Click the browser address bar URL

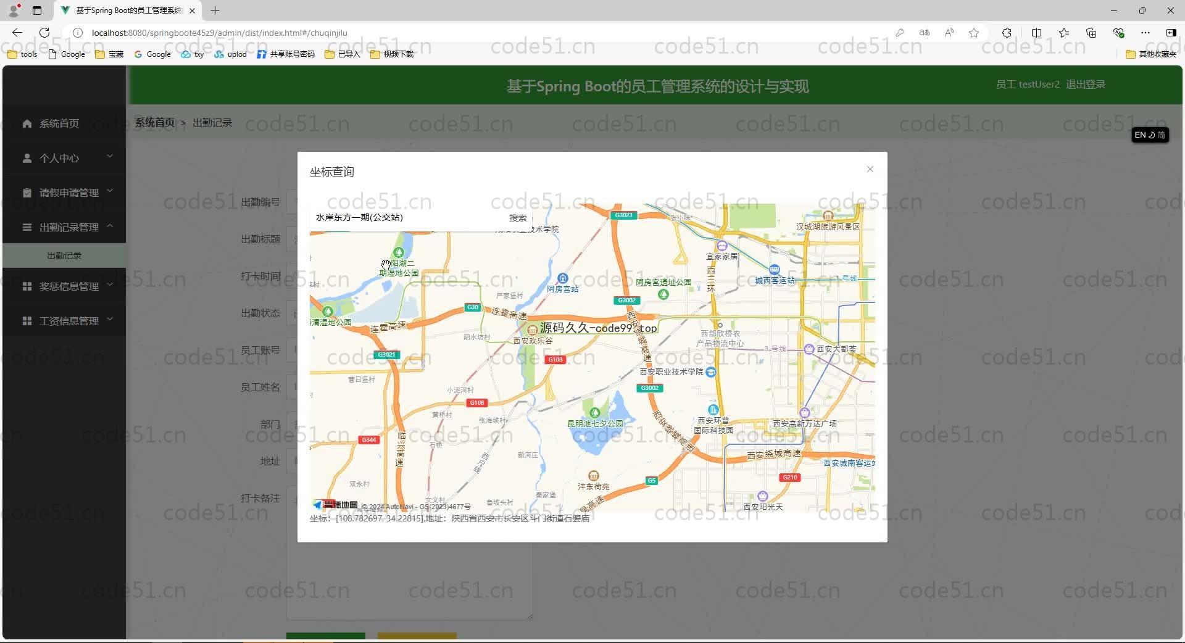[x=219, y=33]
